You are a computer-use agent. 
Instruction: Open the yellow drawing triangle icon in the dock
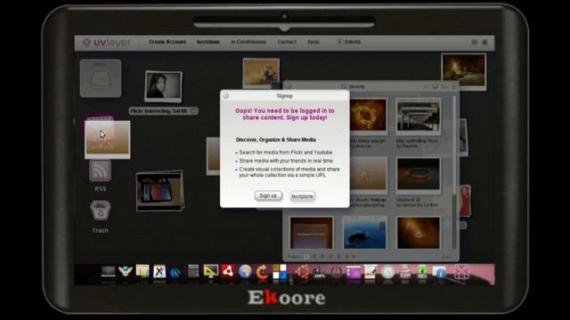coord(210,270)
